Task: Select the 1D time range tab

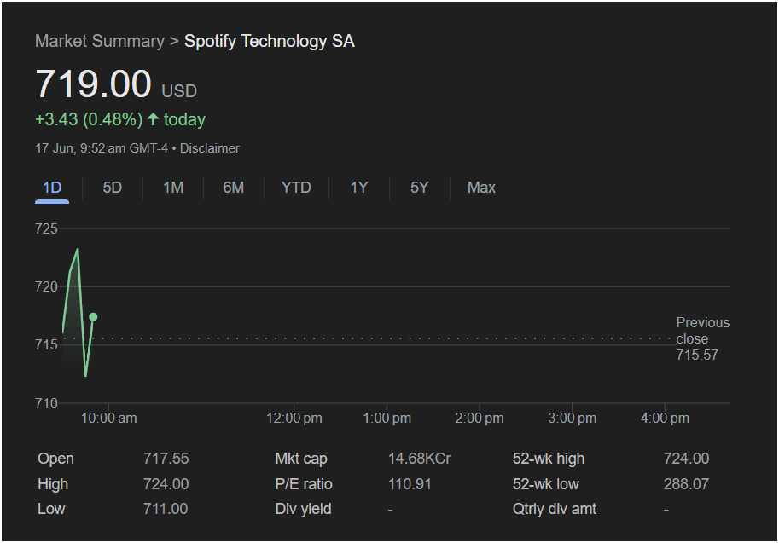Action: click(x=52, y=188)
